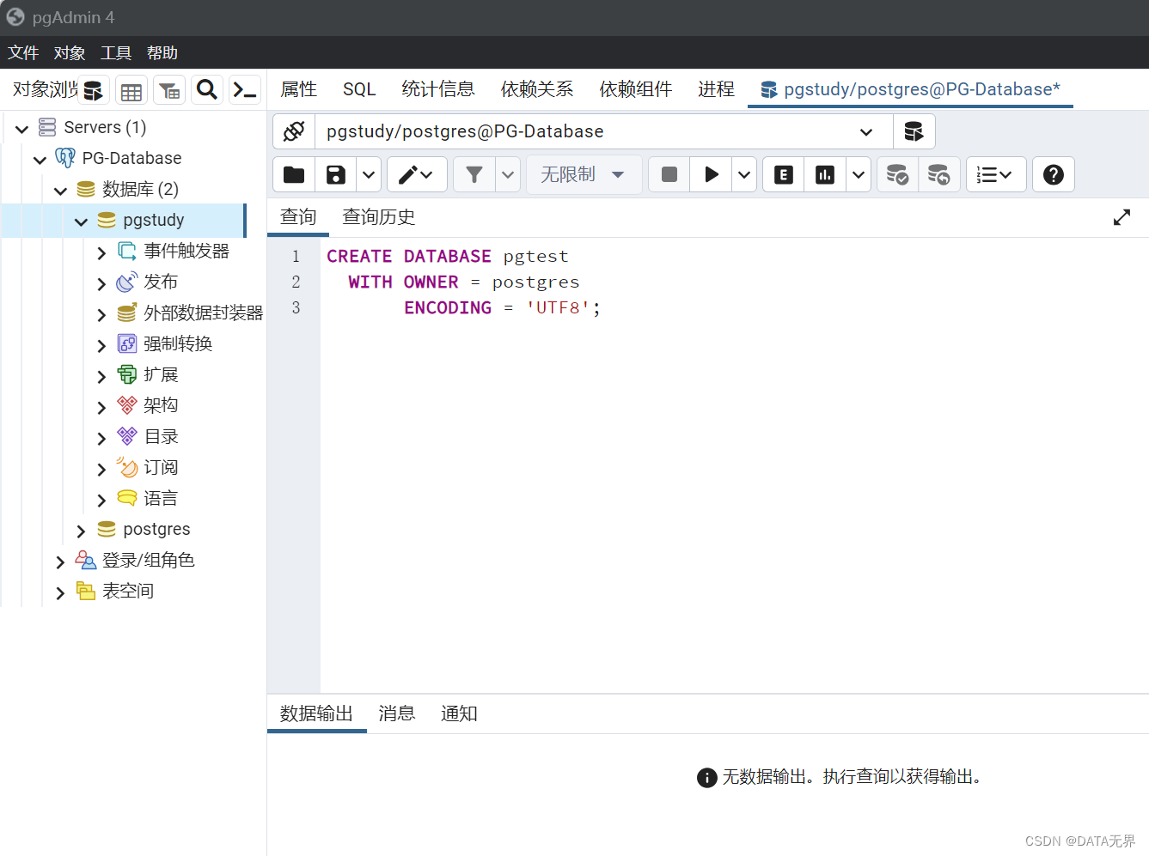Click the Help question mark button
The width and height of the screenshot is (1149, 856).
[x=1053, y=174]
